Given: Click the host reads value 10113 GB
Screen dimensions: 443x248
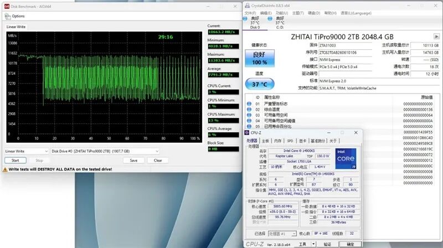Looking at the screenshot, I should pos(425,45).
